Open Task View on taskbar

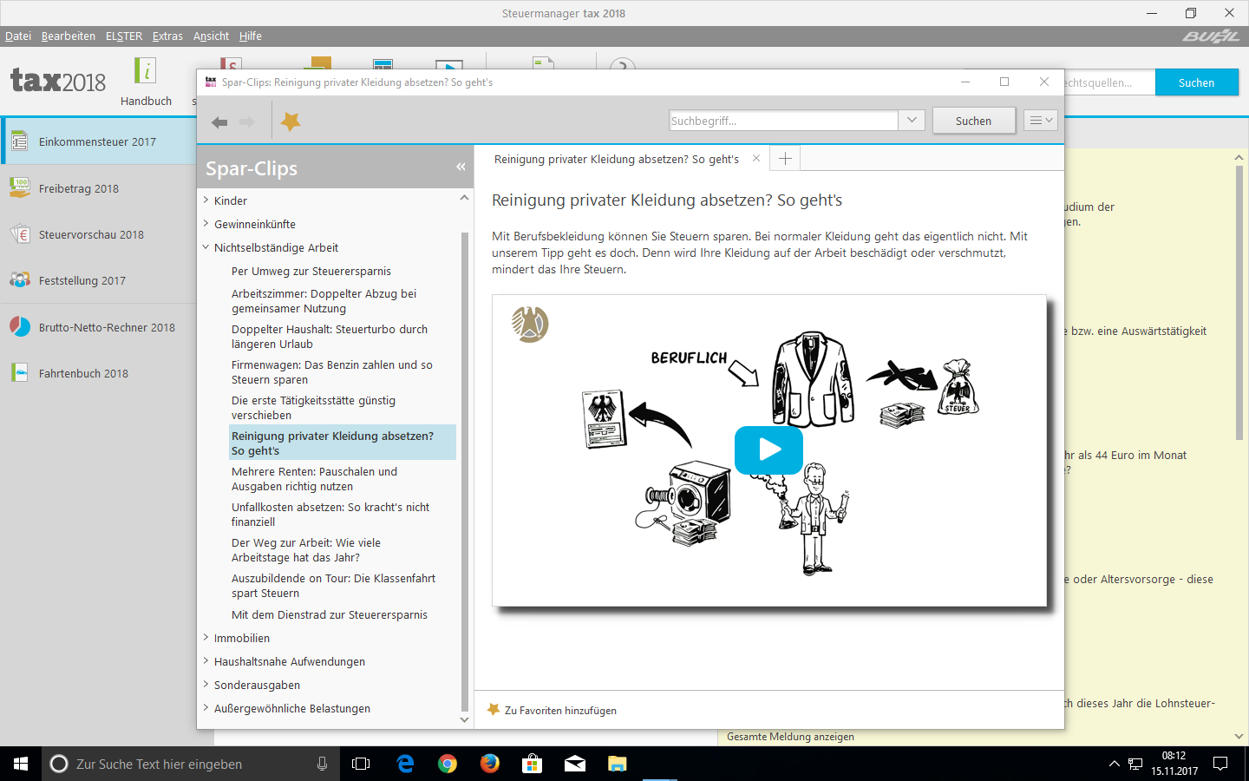[361, 764]
